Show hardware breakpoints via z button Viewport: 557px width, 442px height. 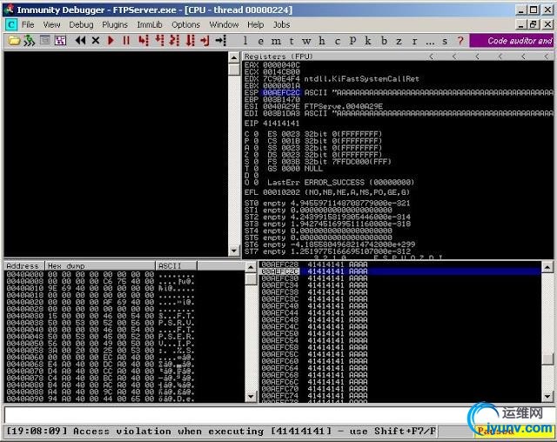pos(399,41)
